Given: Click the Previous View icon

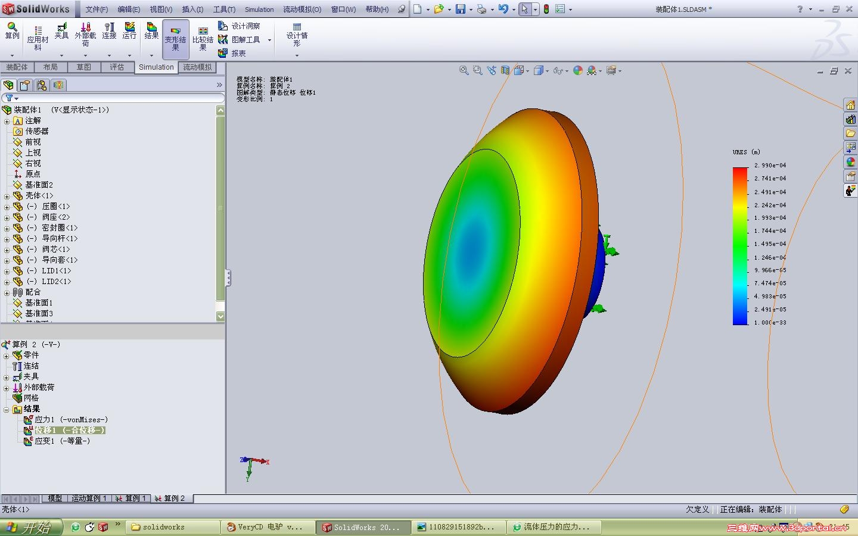Looking at the screenshot, I should [492, 70].
